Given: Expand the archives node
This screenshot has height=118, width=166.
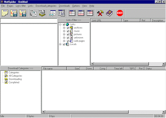Looking at the screenshot, I should (x=64, y=28).
